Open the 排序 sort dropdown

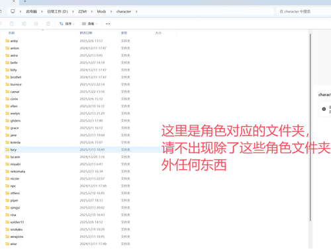click(67, 24)
